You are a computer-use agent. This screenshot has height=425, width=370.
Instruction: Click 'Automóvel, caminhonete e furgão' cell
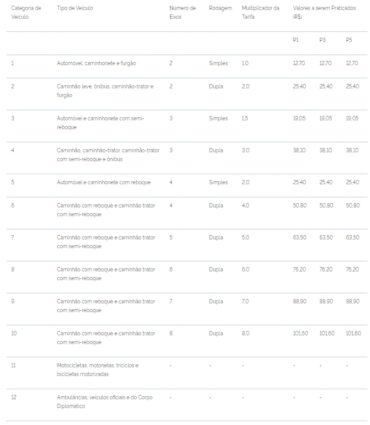tap(97, 63)
